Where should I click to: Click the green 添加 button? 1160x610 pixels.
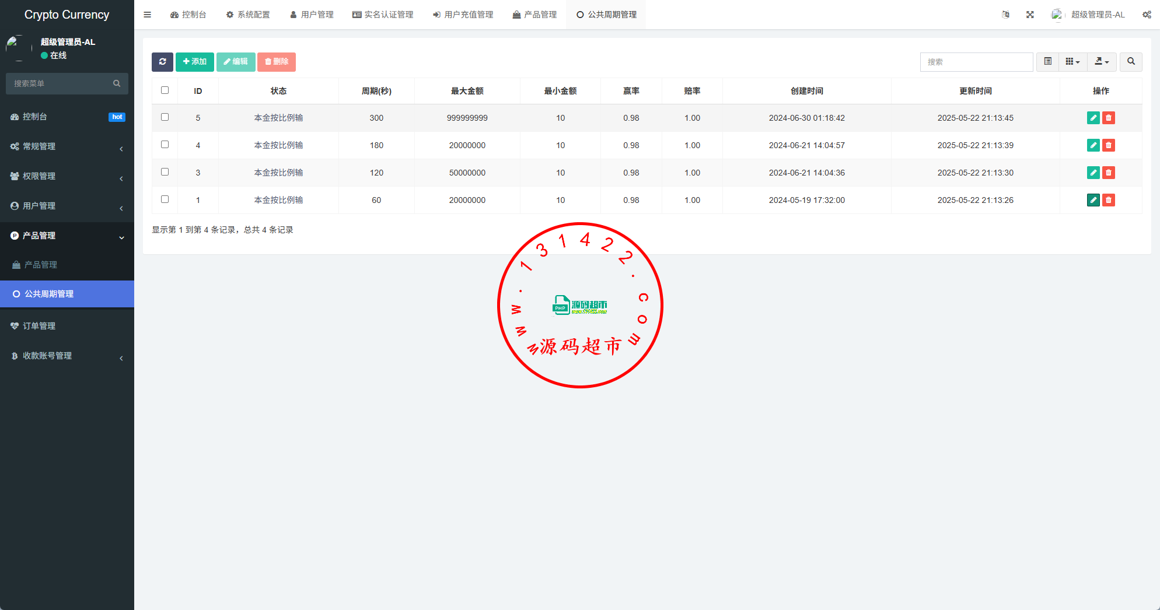(x=194, y=62)
